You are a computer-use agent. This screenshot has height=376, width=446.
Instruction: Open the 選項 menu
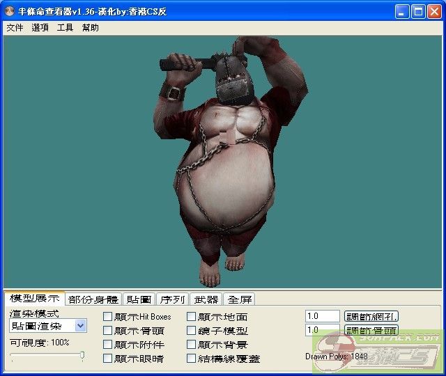point(40,28)
